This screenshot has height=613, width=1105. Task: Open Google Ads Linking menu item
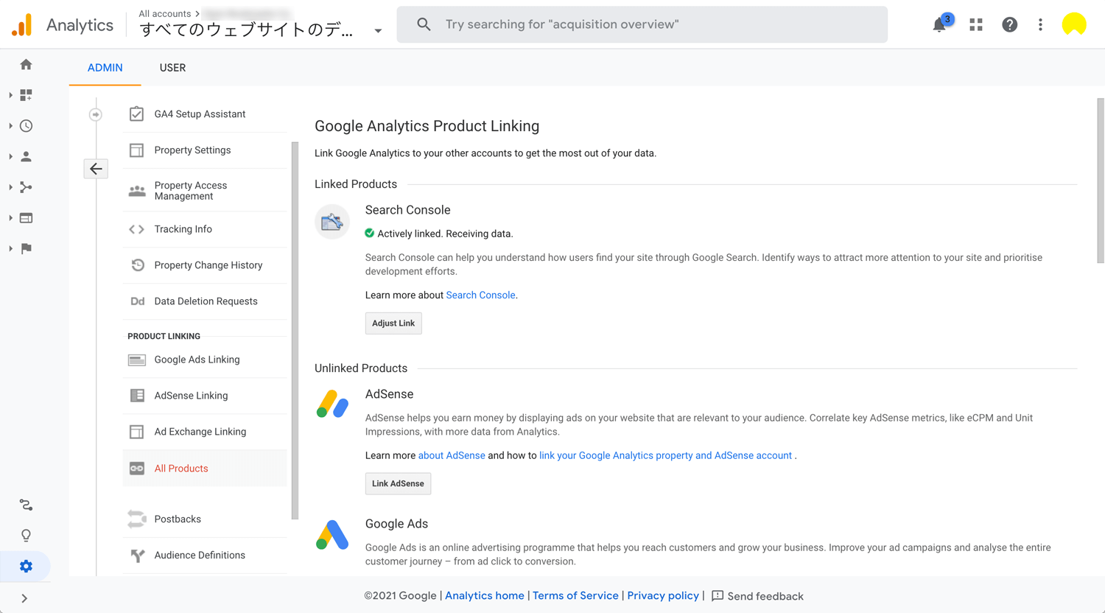205,360
